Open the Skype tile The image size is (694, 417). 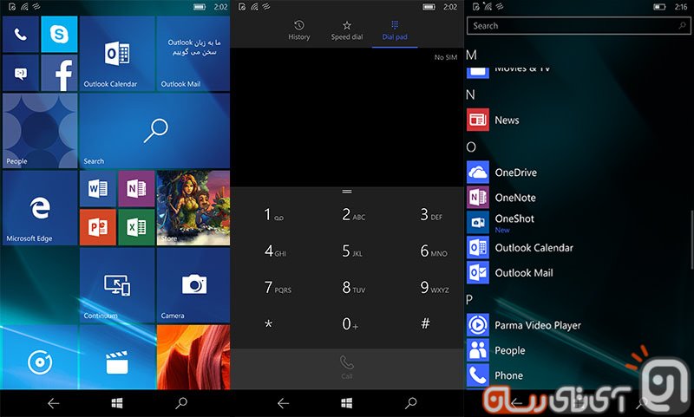[x=59, y=35]
